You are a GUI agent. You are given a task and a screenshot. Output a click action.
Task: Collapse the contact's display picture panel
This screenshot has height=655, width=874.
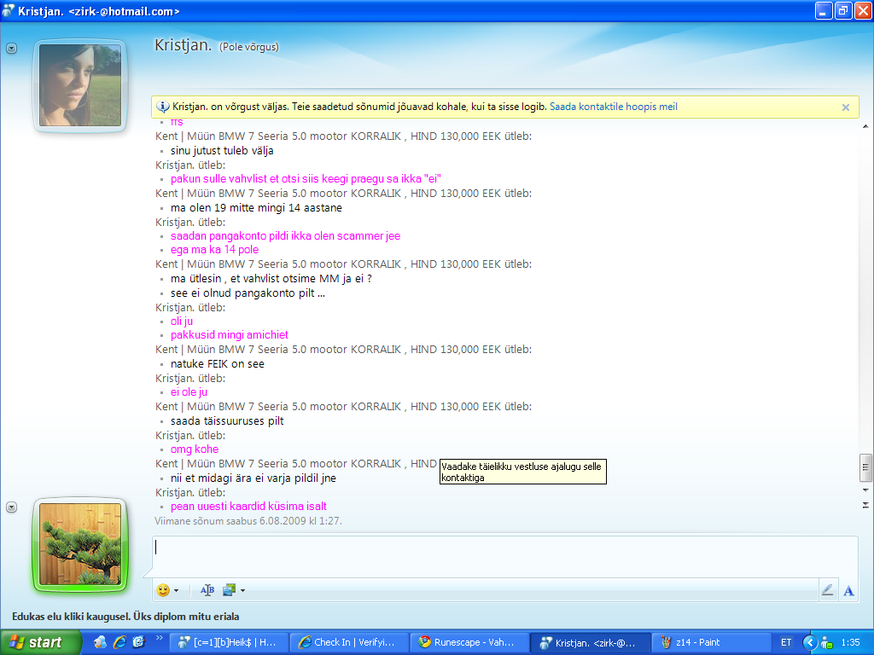(x=11, y=49)
